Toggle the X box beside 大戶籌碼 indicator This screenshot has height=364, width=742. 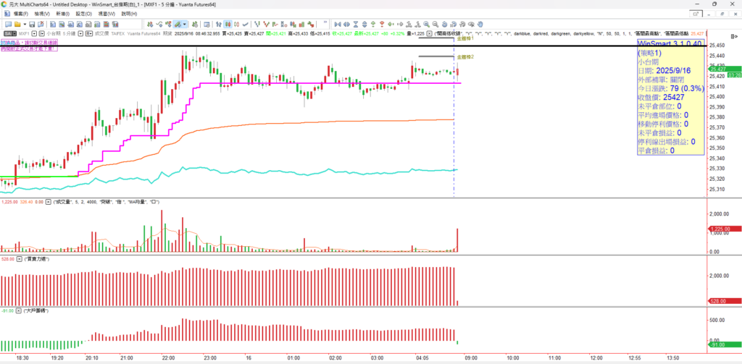(x=20, y=310)
